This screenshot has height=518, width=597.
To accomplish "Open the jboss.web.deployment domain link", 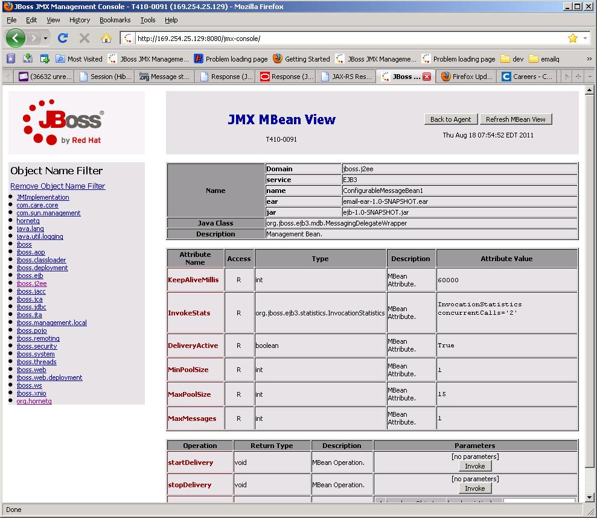I will click(x=49, y=377).
